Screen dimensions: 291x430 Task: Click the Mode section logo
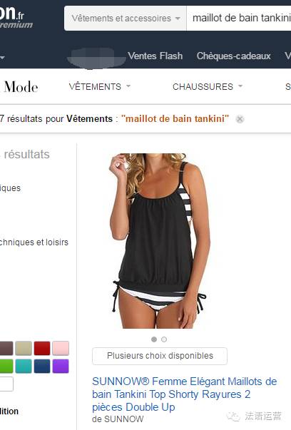click(21, 87)
